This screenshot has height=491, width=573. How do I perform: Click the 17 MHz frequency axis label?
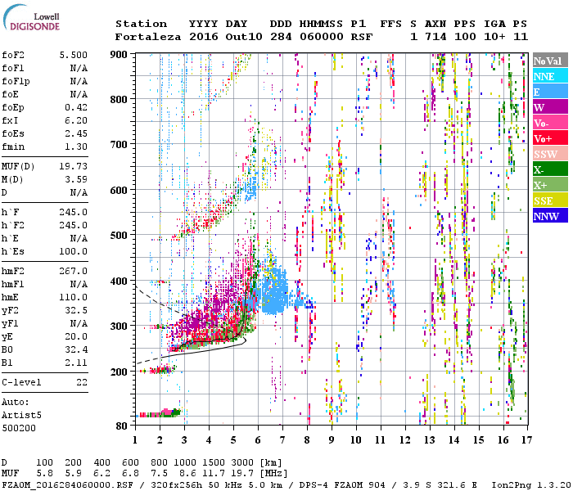click(527, 440)
